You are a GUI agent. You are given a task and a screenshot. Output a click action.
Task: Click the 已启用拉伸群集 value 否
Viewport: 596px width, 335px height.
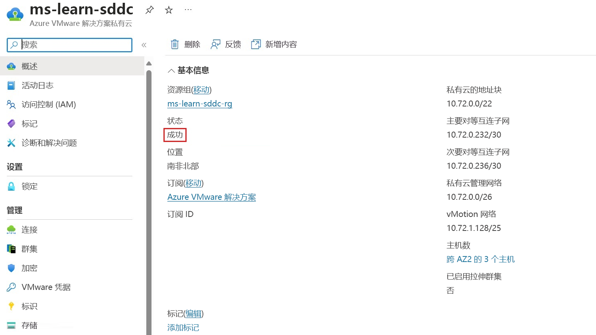pos(450,290)
